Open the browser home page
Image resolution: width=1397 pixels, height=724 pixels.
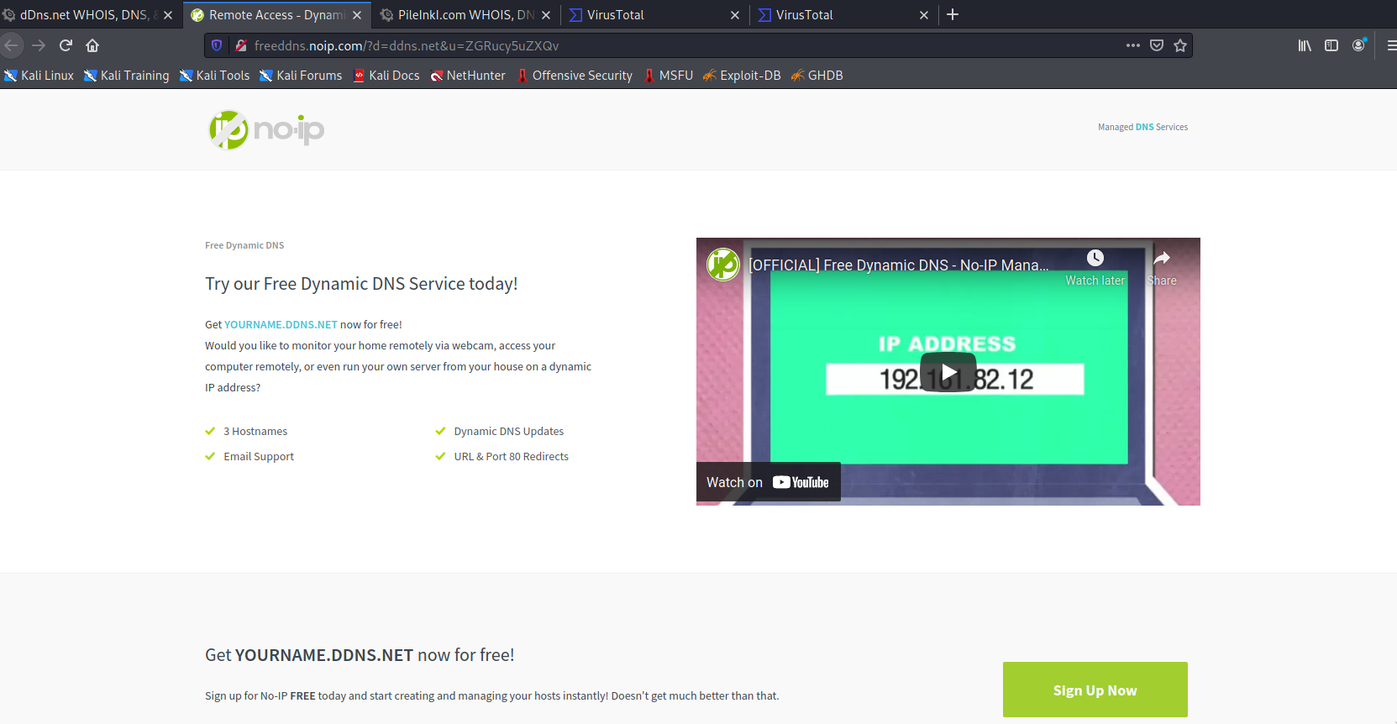(92, 45)
